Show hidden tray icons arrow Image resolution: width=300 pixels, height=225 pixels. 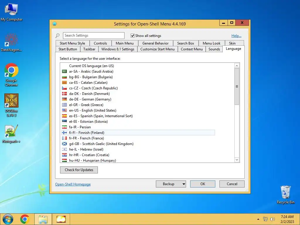tap(258, 219)
